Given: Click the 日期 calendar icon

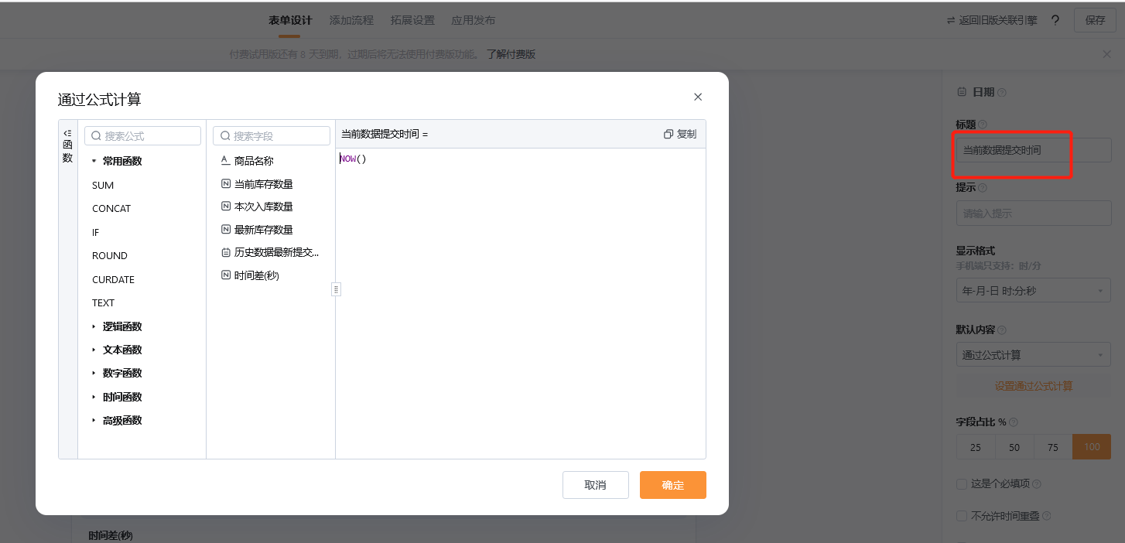Looking at the screenshot, I should pos(962,91).
